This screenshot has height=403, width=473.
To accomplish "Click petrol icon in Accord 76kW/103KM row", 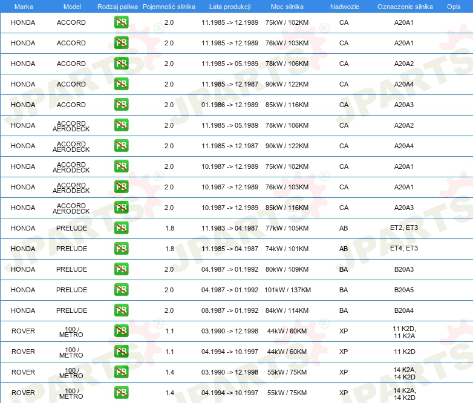I will click(121, 43).
